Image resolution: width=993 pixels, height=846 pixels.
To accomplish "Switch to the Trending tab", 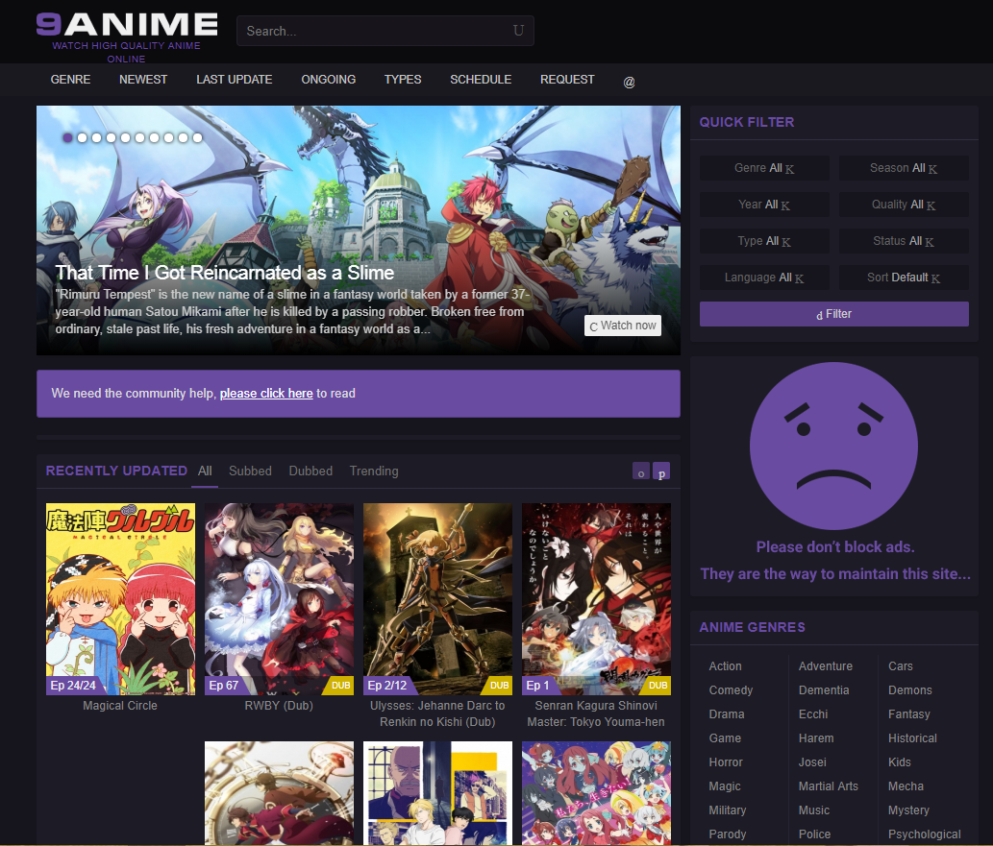I will click(373, 471).
